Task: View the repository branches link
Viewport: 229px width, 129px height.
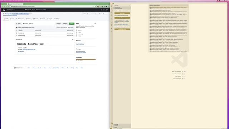Action: click(x=25, y=24)
